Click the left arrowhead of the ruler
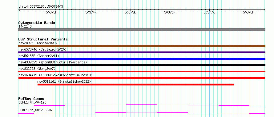The width and height of the screenshot is (274, 117). coord(19,9)
